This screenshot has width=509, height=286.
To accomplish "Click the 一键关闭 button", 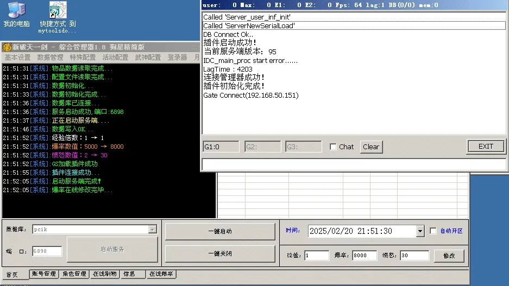I will coord(220,253).
